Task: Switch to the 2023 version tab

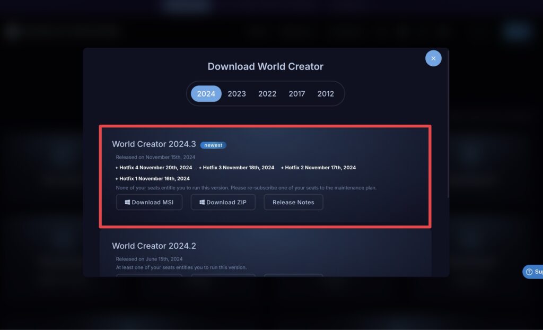Action: [x=237, y=93]
